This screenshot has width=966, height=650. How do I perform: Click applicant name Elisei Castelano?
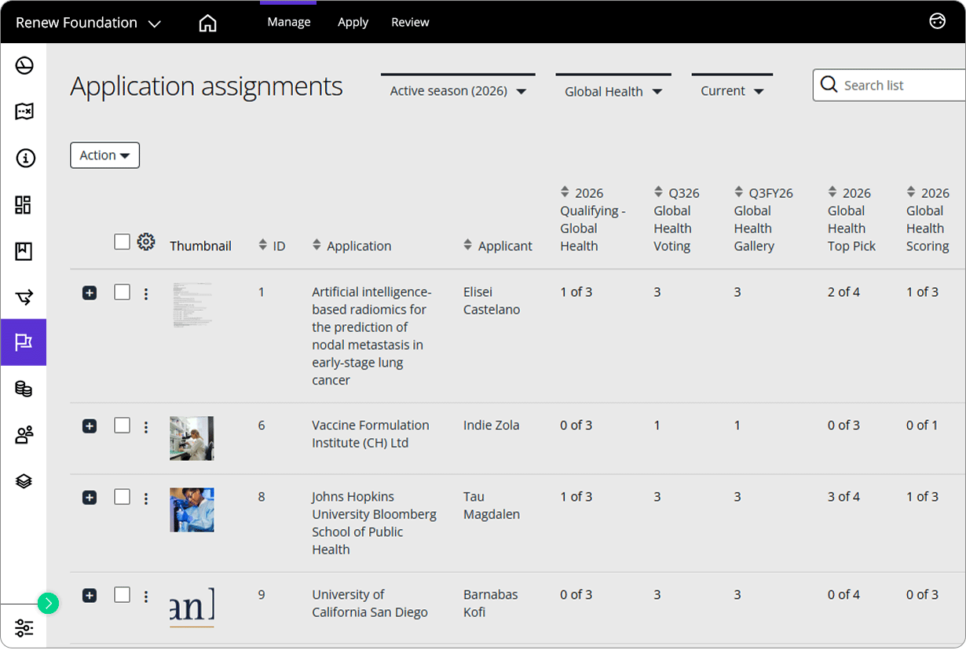pyautogui.click(x=492, y=301)
